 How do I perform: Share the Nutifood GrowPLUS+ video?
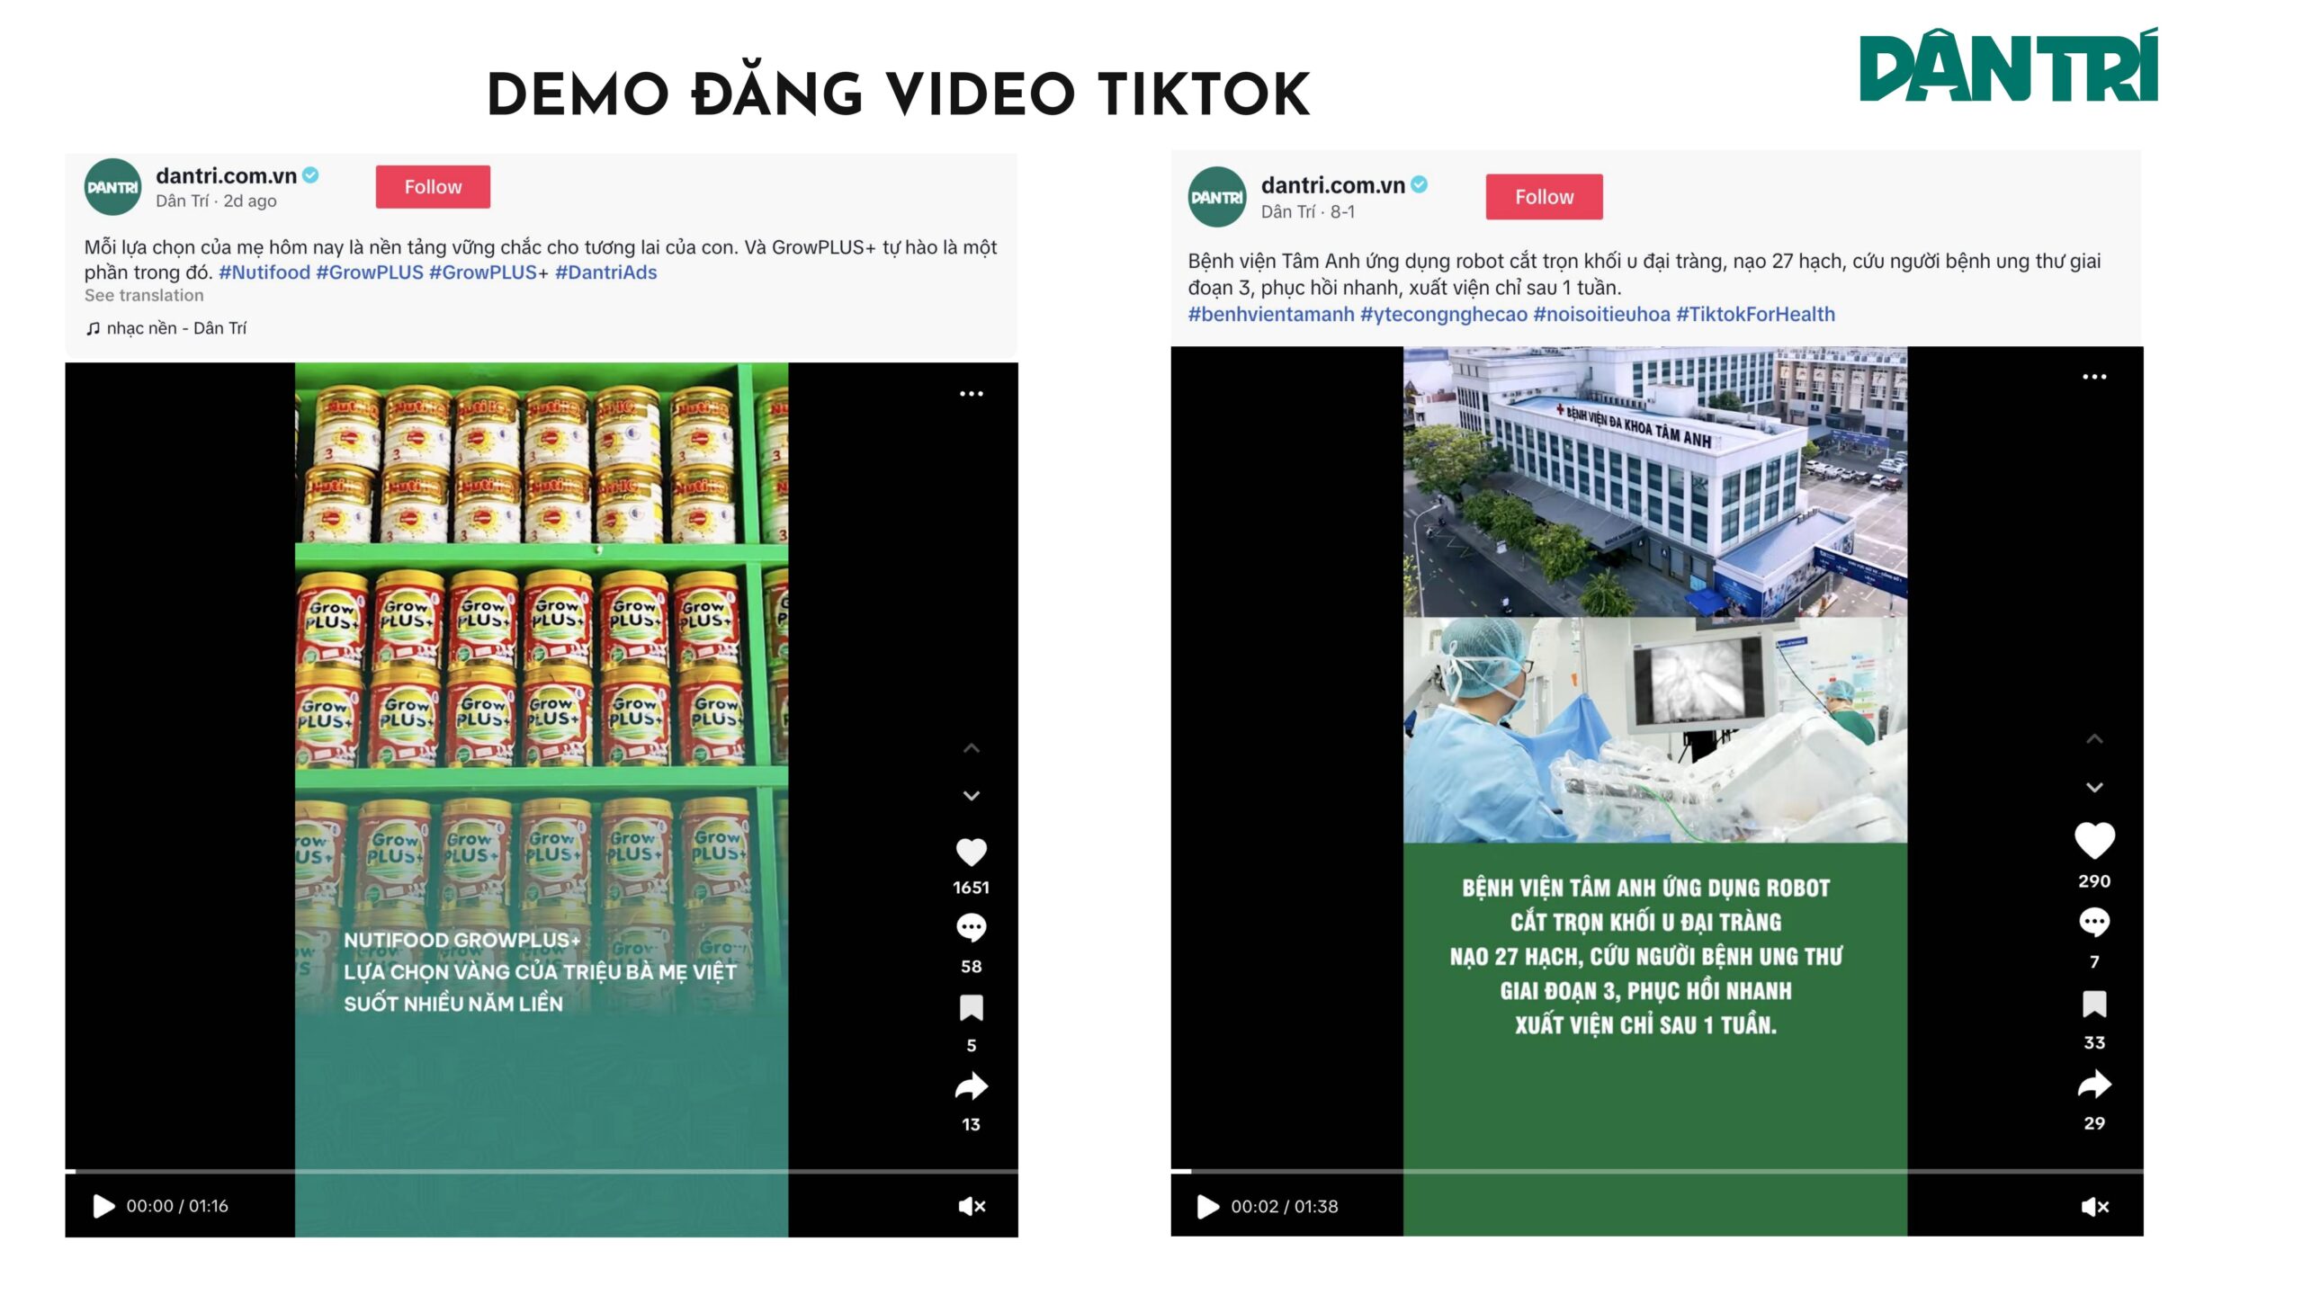[x=972, y=1084]
